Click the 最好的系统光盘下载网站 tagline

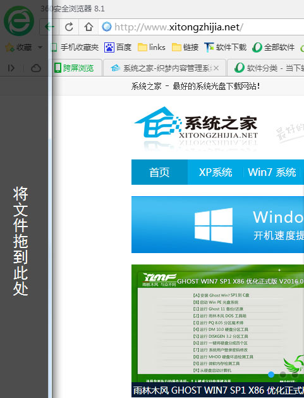pyautogui.click(x=216, y=86)
